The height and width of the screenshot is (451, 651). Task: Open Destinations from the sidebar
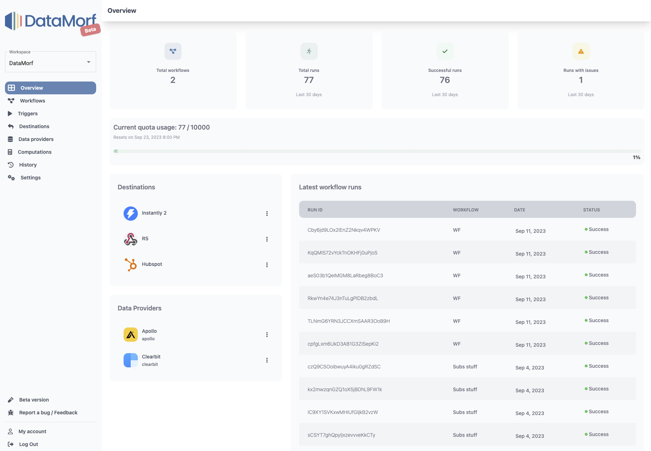pyautogui.click(x=51, y=126)
